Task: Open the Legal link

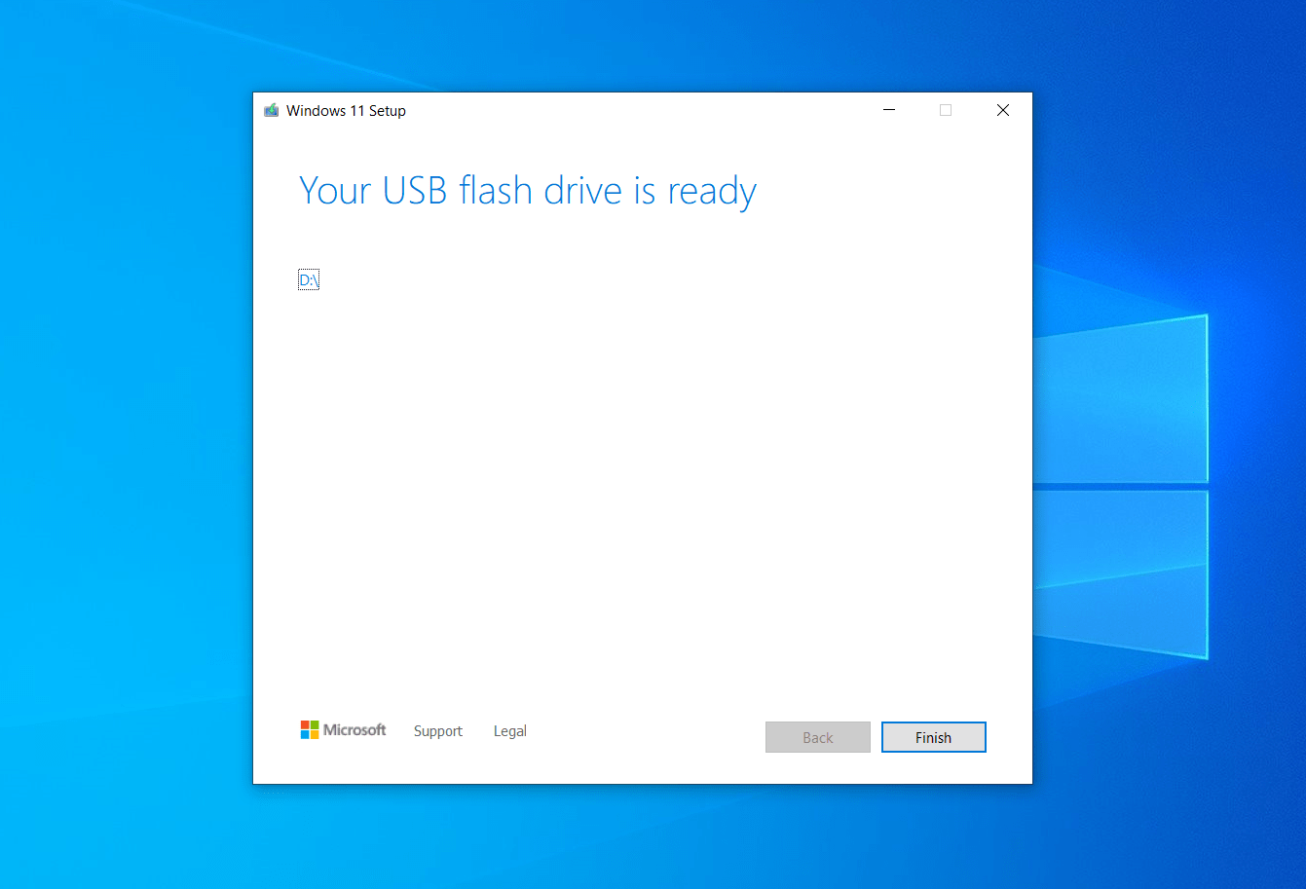Action: (510, 731)
